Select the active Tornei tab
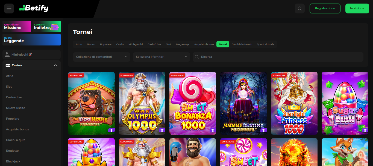This screenshot has width=373, height=166. point(223,44)
